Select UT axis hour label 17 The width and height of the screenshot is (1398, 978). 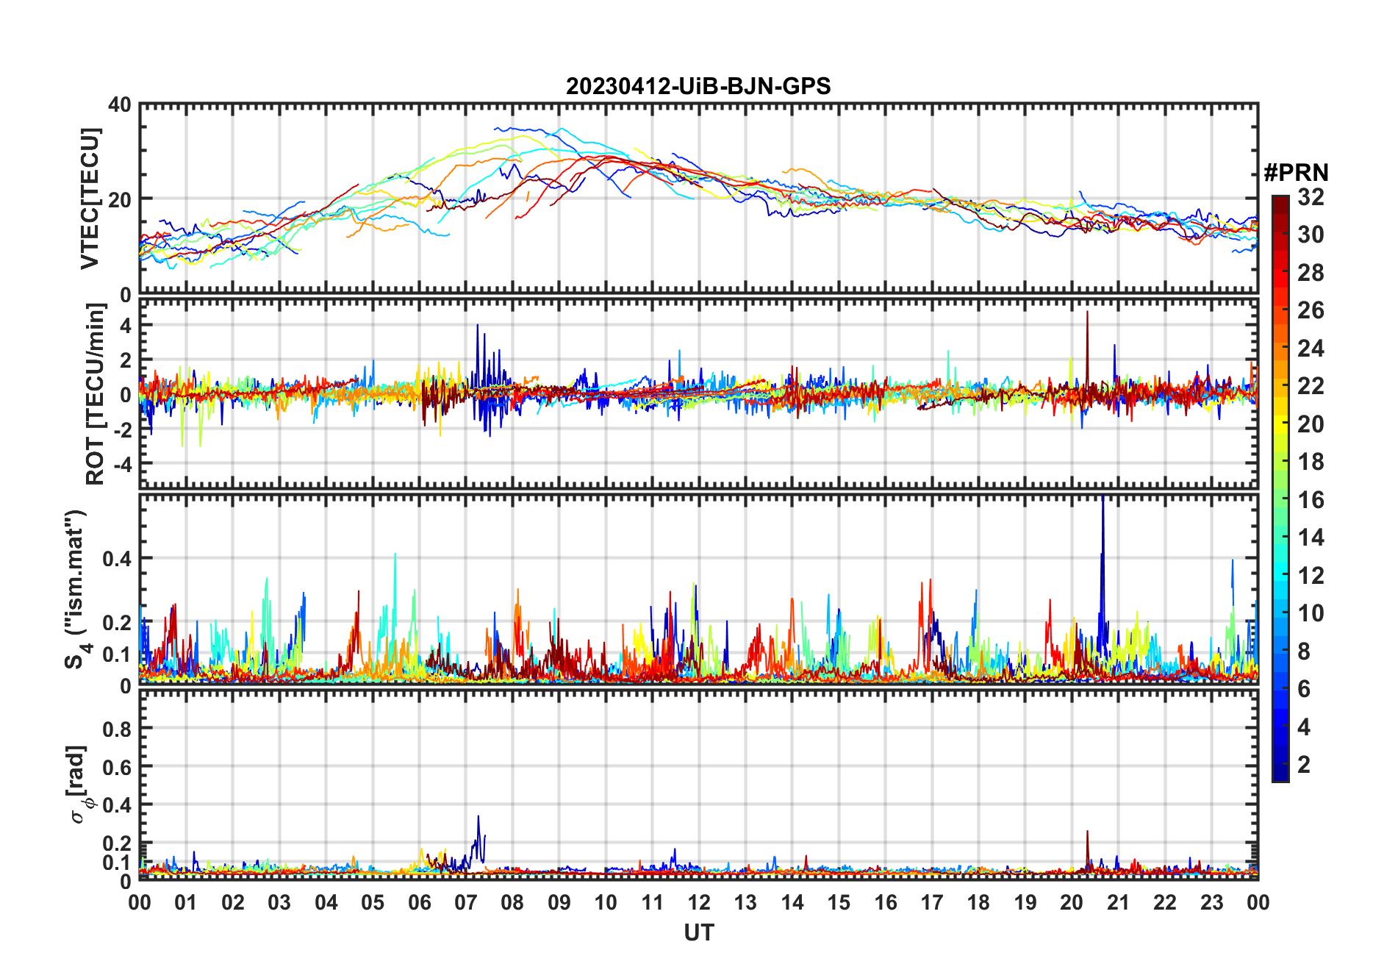tap(932, 902)
